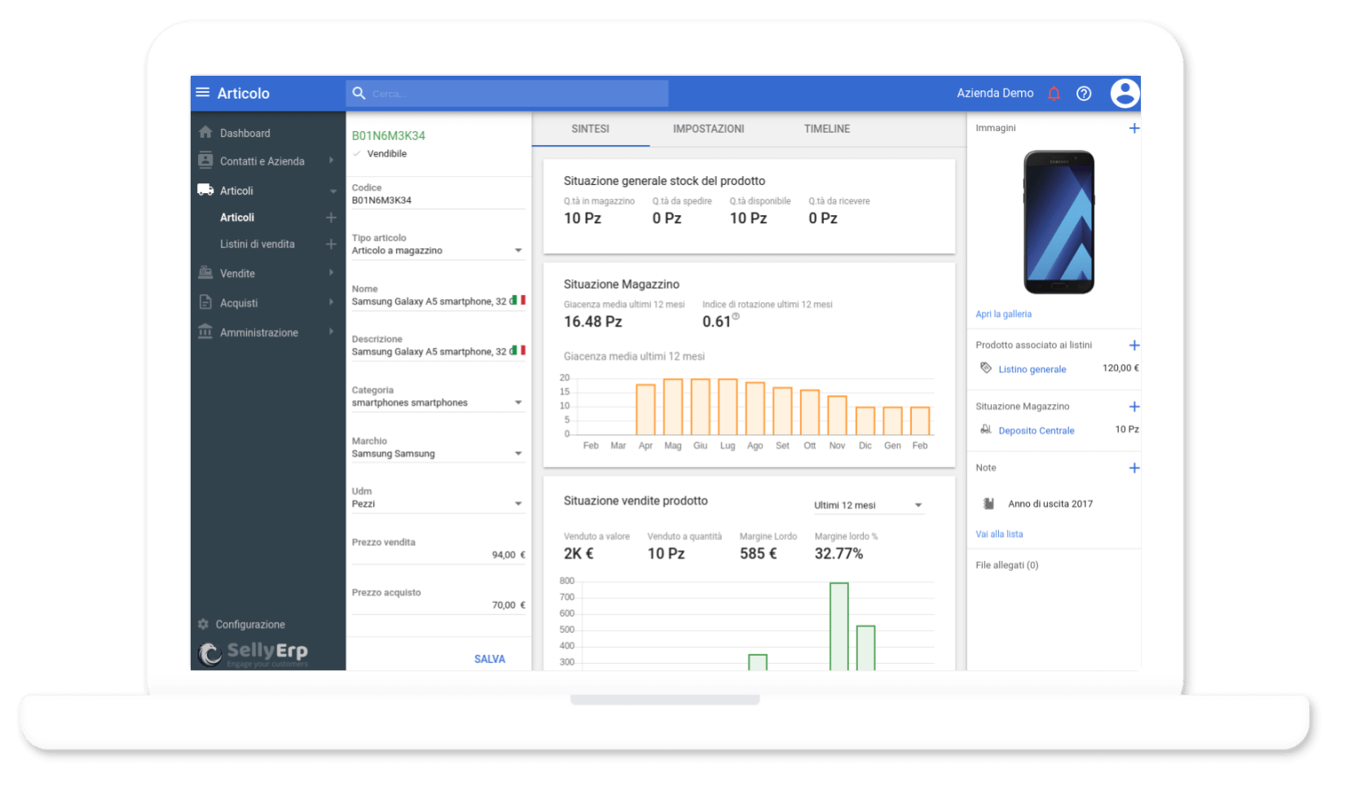Open notifications bell
This screenshot has width=1369, height=791.
point(1054,94)
